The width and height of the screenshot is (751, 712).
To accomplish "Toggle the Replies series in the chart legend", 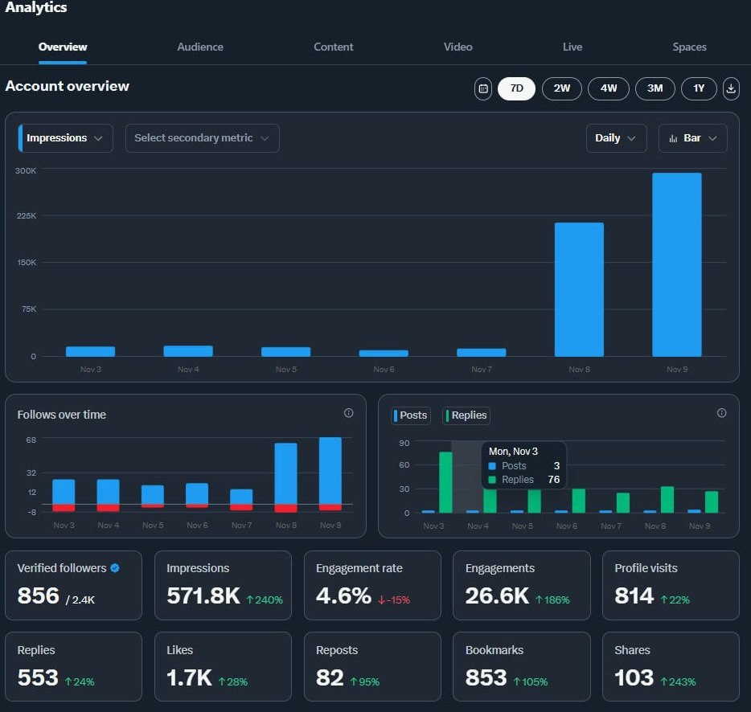I will [x=466, y=415].
